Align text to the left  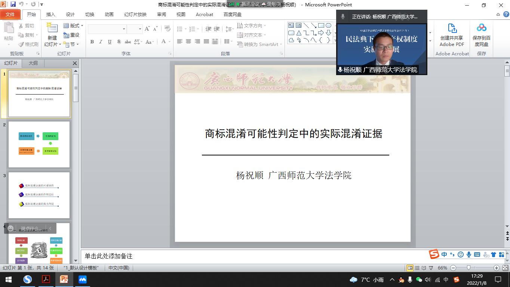[179, 41]
